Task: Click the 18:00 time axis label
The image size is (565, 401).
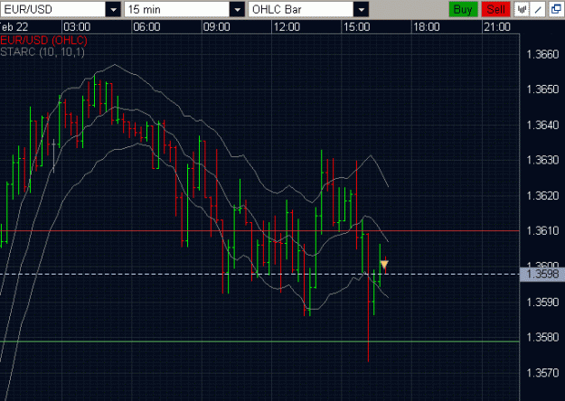Action: 427,27
